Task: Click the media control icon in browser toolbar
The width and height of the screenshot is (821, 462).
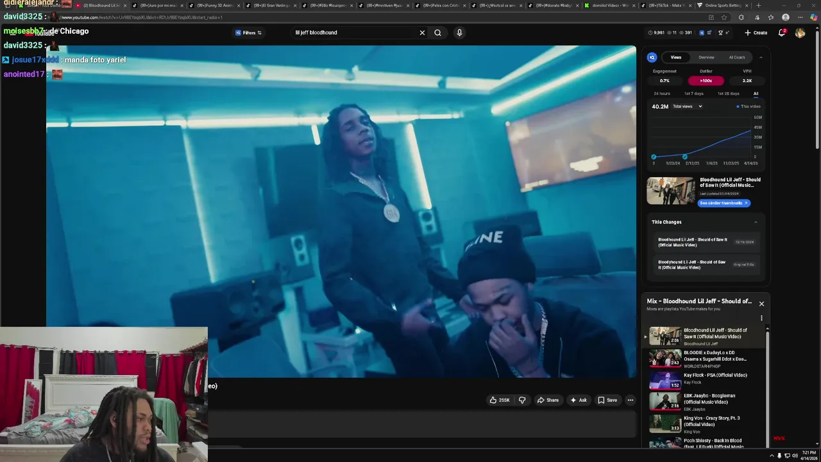Action: pyautogui.click(x=756, y=17)
